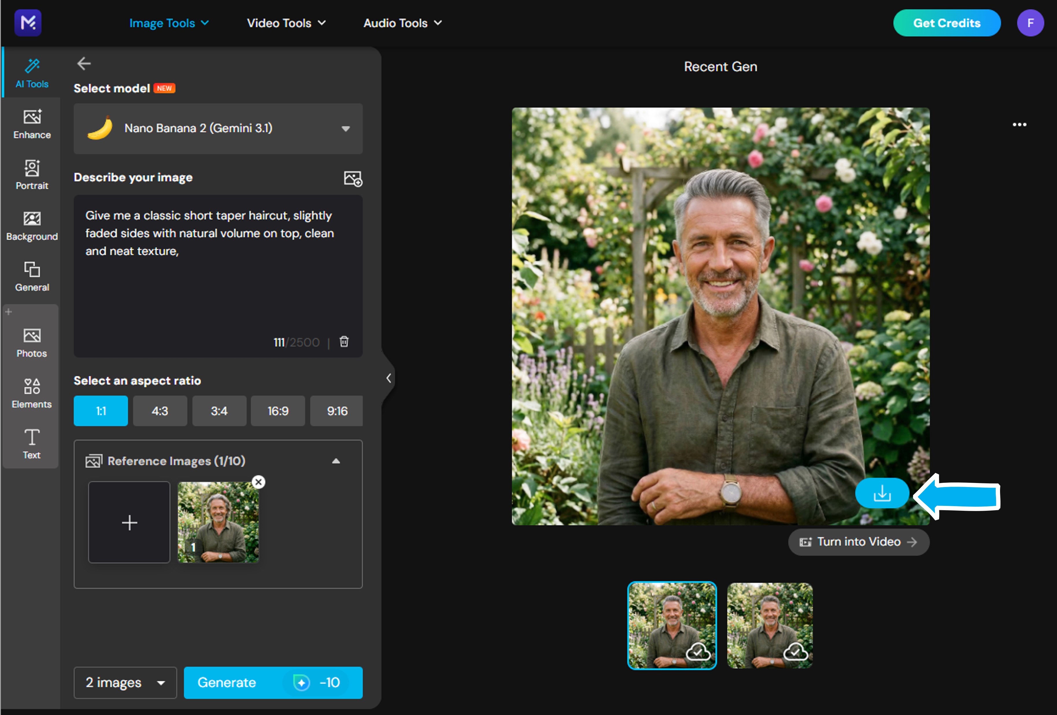Choose the 4:3 aspect ratio
Image resolution: width=1057 pixels, height=715 pixels.
pyautogui.click(x=160, y=411)
